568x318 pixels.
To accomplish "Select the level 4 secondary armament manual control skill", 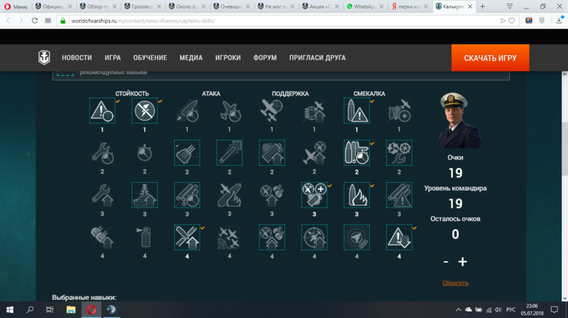I will pos(102,237).
